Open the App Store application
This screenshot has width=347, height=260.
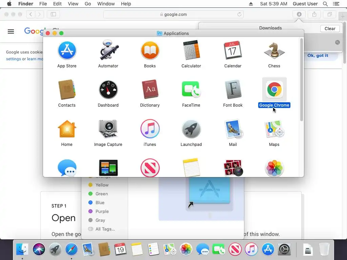pos(67,50)
